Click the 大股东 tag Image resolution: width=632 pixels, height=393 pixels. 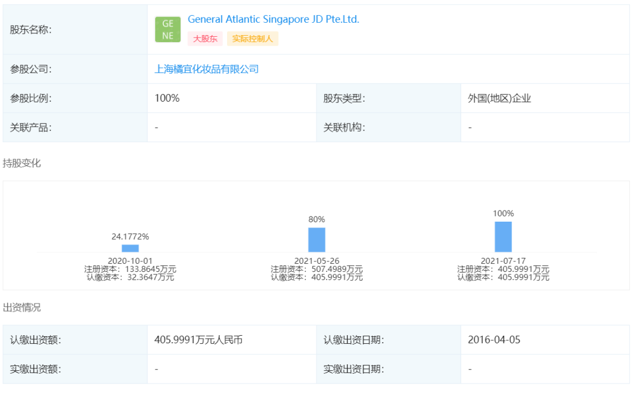tap(205, 39)
